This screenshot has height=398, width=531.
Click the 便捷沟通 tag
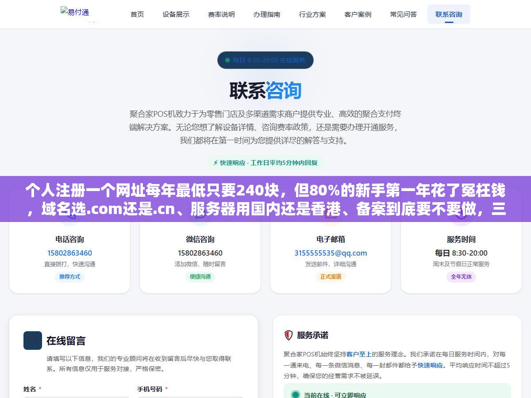[200, 277]
